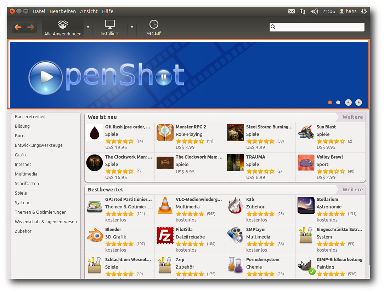Open Sun Blast spaceship icon
Image resolution: width=384 pixels, height=293 pixels.
306,132
